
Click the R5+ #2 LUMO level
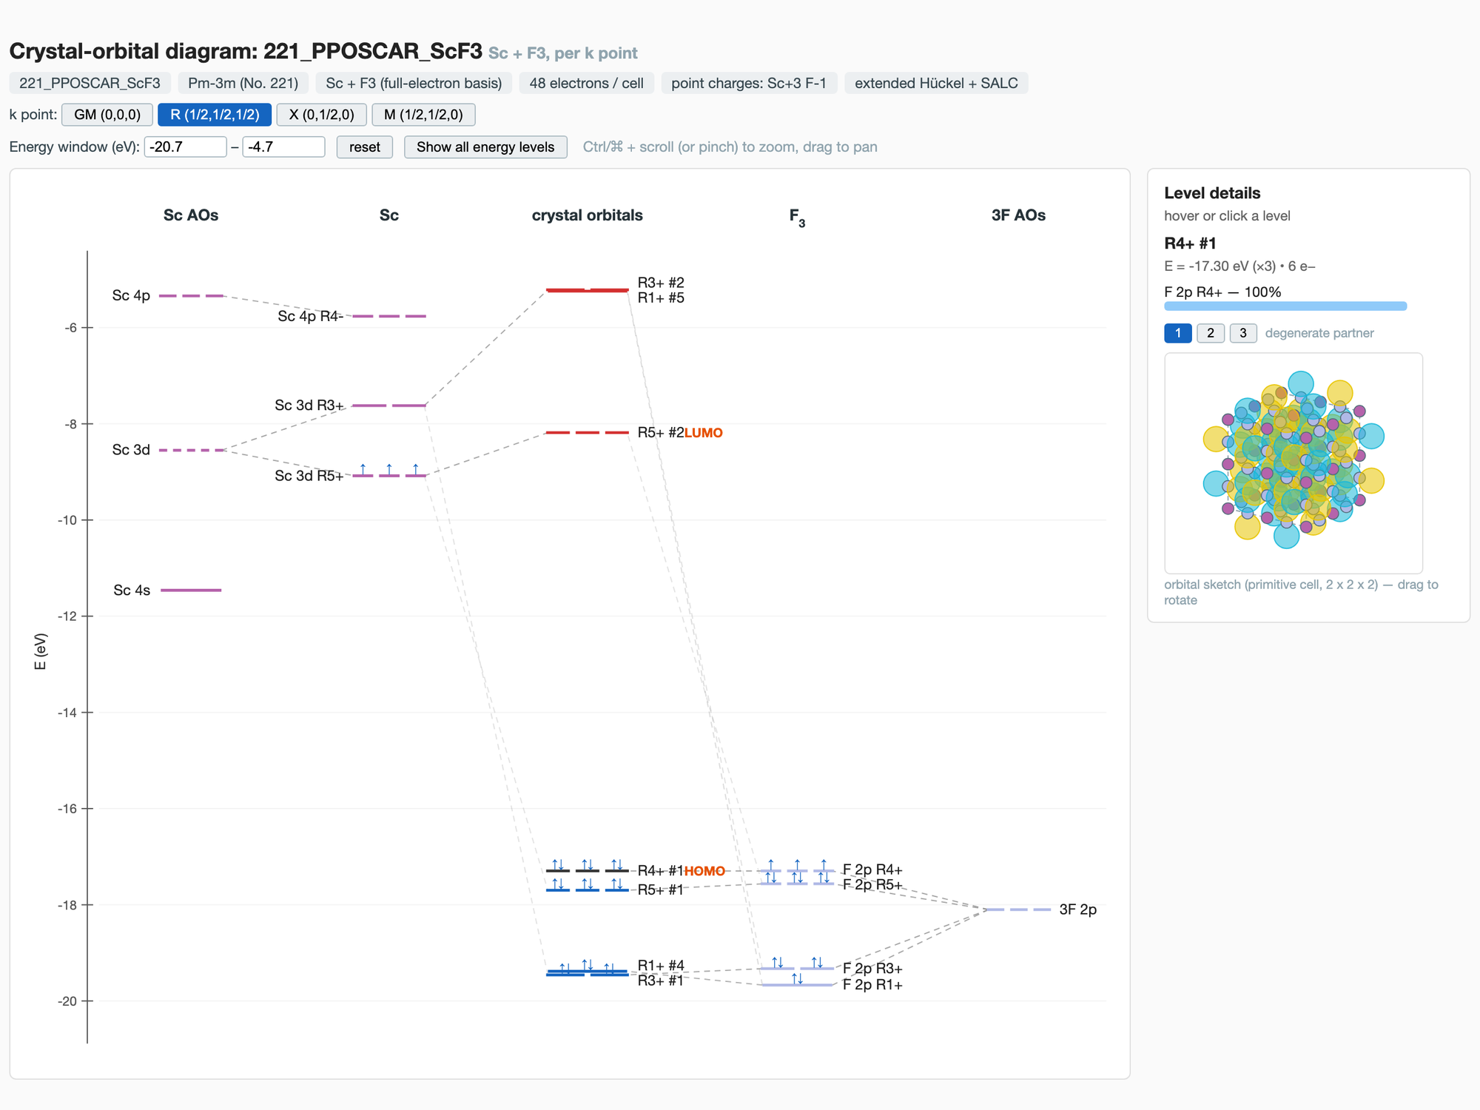pos(588,432)
